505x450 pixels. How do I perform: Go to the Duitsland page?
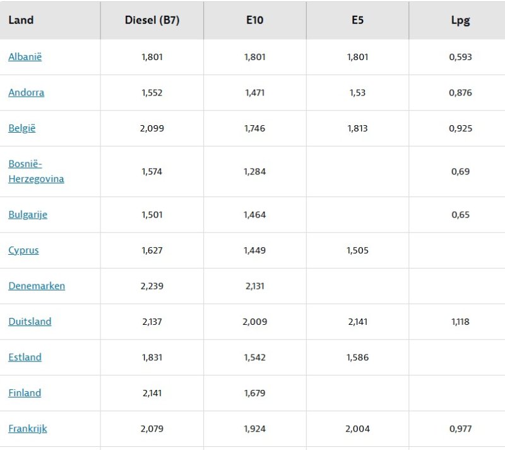pyautogui.click(x=30, y=322)
